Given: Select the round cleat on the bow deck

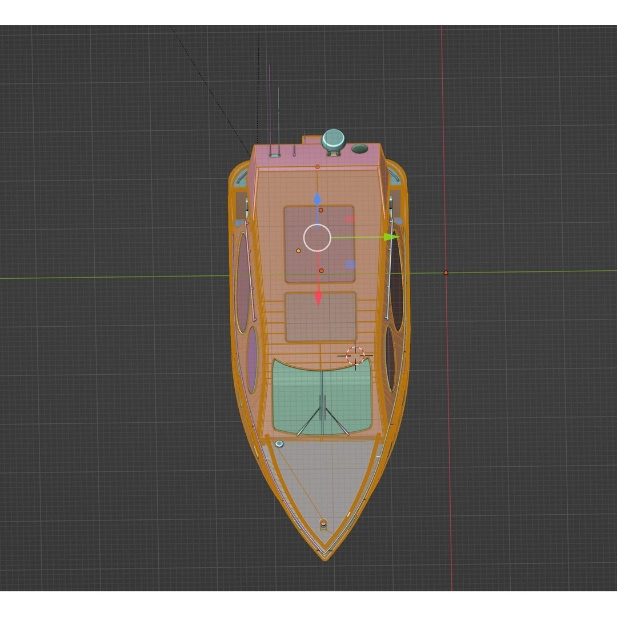Looking at the screenshot, I should [279, 444].
